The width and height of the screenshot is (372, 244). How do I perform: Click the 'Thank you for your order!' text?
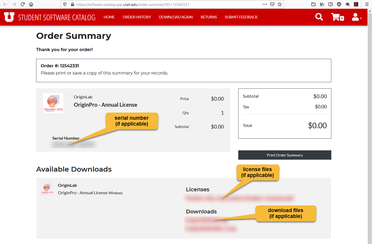[64, 49]
